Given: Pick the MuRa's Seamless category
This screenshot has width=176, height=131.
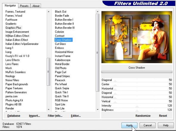Looking at the screenshot, I should click(15, 72).
